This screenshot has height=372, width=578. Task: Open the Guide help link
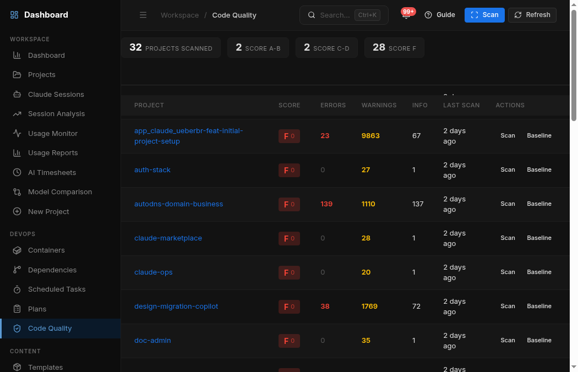[x=440, y=15]
